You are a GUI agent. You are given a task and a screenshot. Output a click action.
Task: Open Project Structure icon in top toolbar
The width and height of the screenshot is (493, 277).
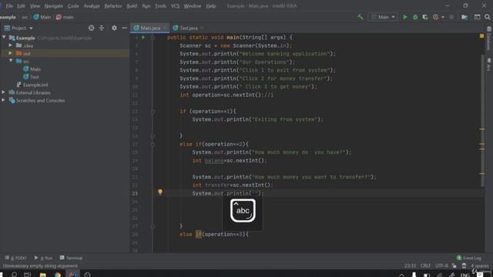[464, 17]
